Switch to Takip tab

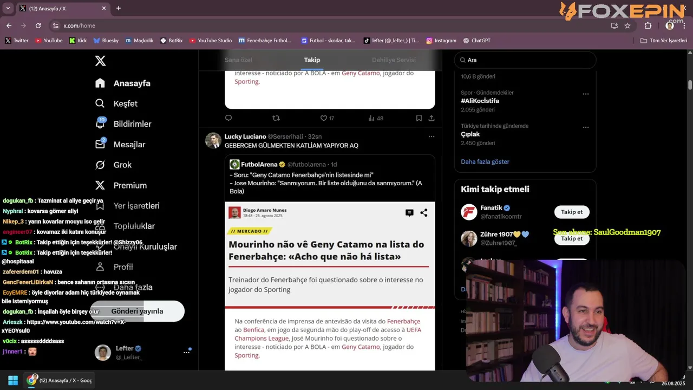click(312, 60)
